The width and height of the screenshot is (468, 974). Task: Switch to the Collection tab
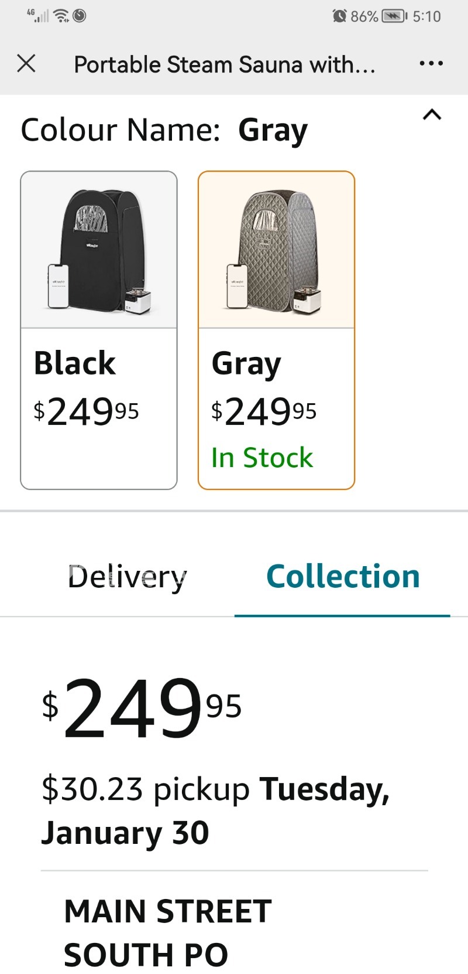coord(343,577)
